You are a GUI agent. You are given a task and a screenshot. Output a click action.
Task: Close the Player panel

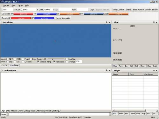pyautogui.click(x=156, y=70)
